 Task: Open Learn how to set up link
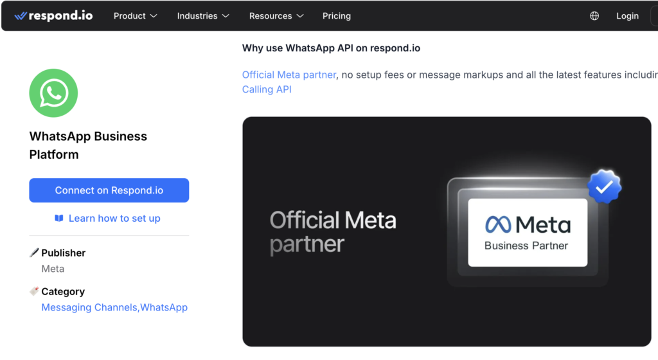114,218
